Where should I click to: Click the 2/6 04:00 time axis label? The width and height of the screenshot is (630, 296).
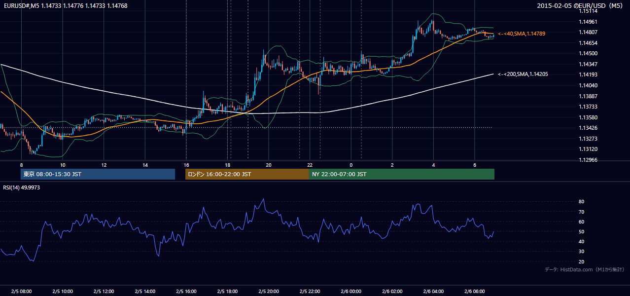433,292
